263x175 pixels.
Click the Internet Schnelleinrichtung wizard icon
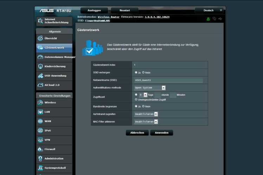pos(40,21)
